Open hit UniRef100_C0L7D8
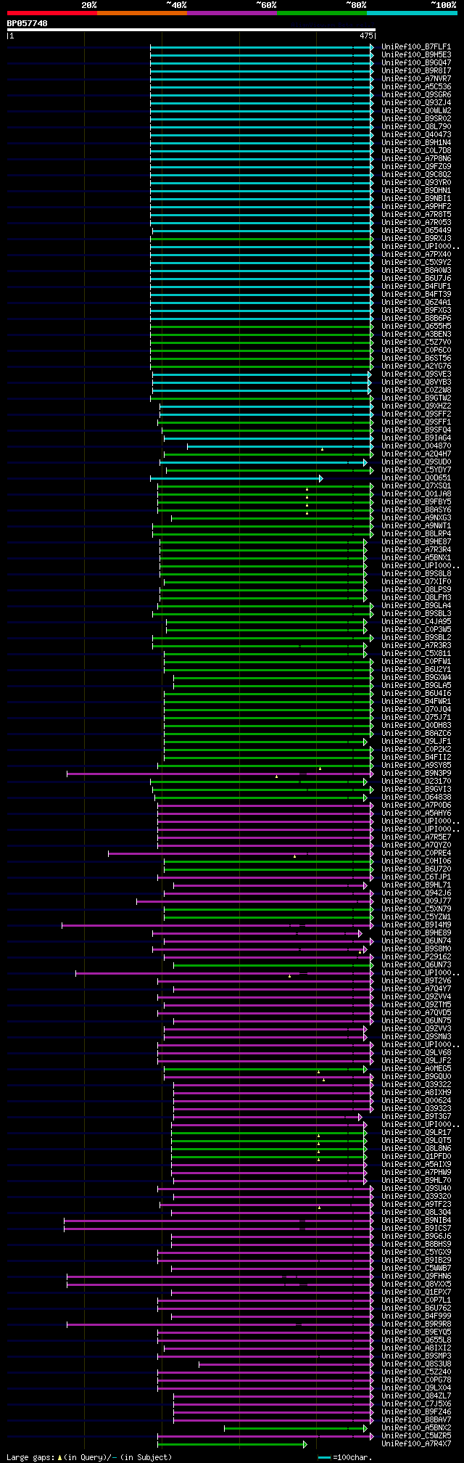The image size is (464, 1463). (416, 150)
